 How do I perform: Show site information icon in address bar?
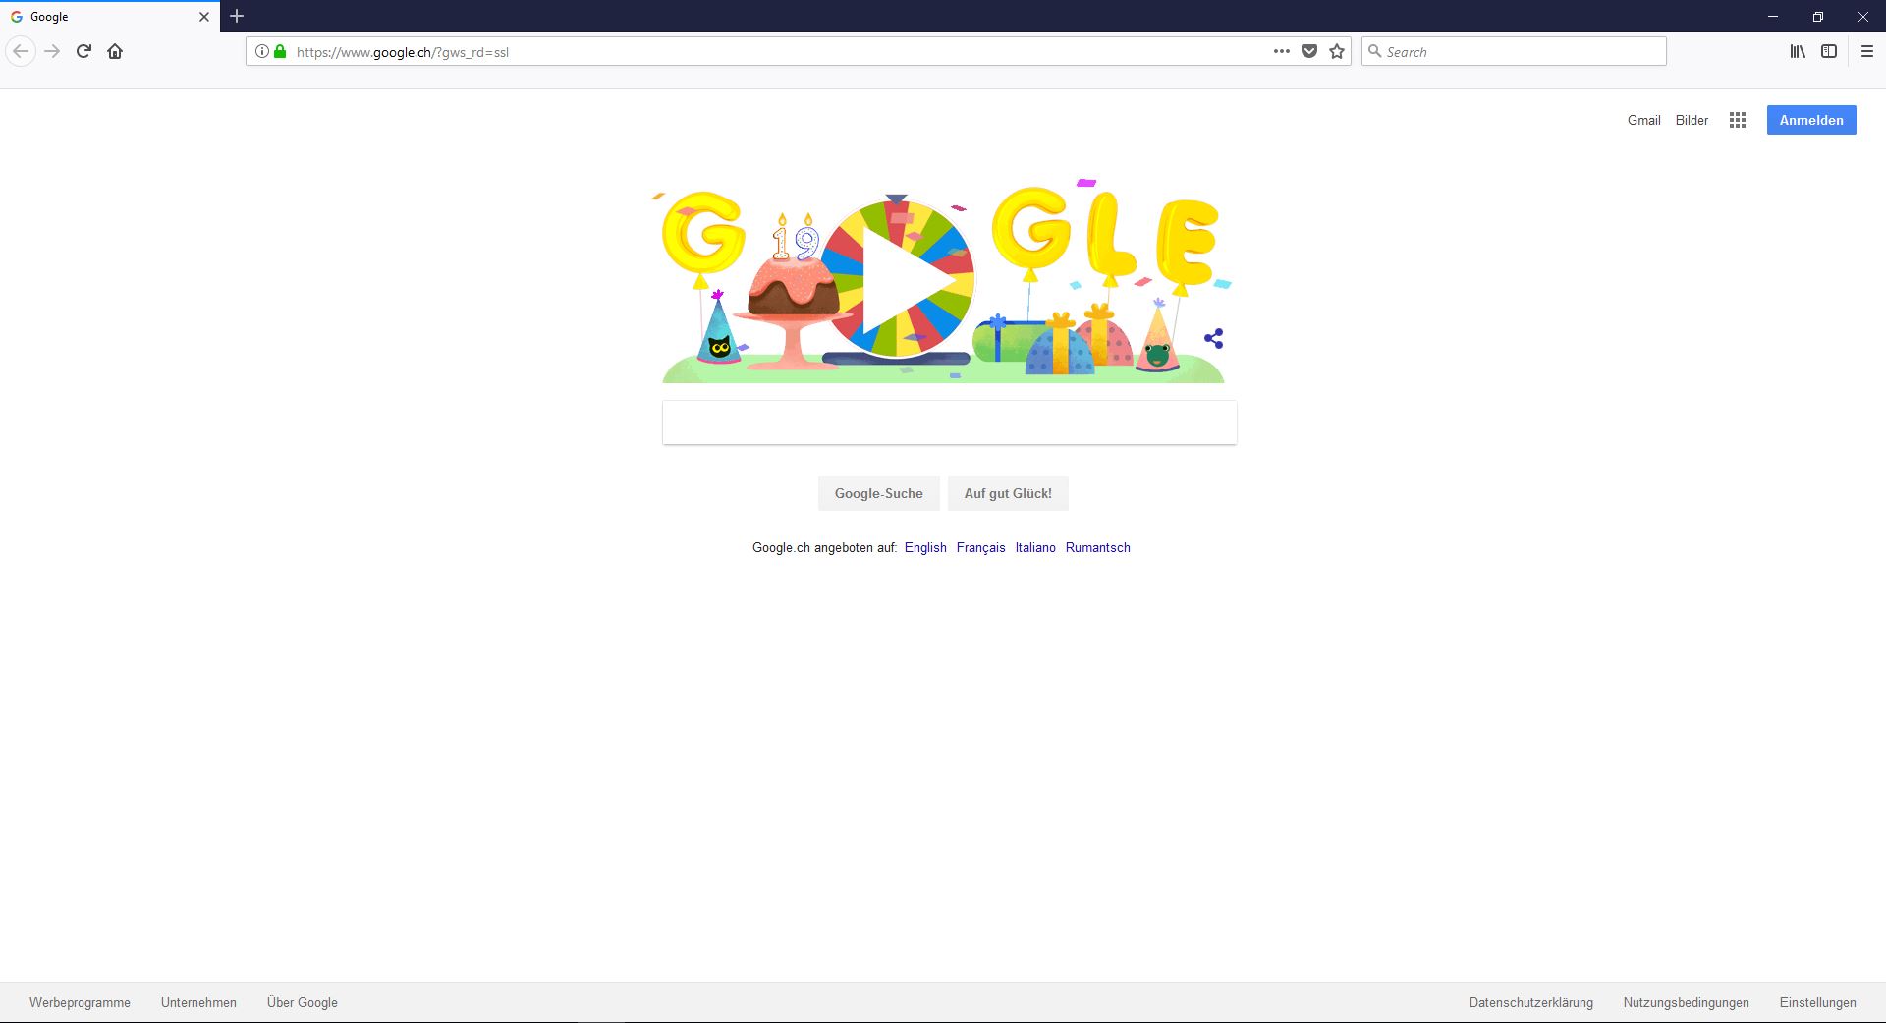pyautogui.click(x=261, y=51)
